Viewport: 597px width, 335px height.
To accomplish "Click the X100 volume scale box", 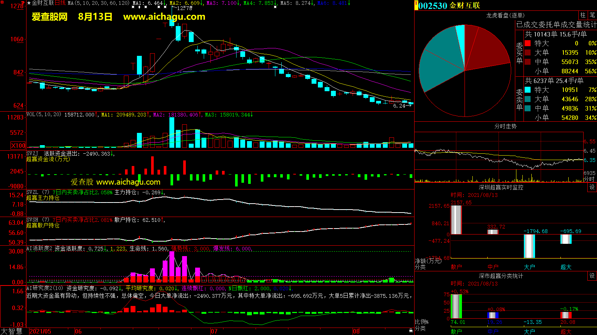I will tap(18, 146).
